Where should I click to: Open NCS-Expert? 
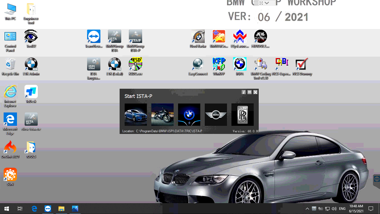[281, 64]
